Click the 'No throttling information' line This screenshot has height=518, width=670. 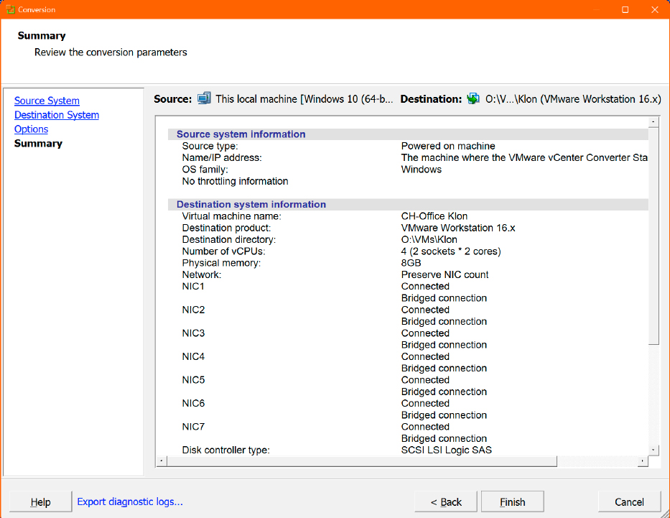235,181
